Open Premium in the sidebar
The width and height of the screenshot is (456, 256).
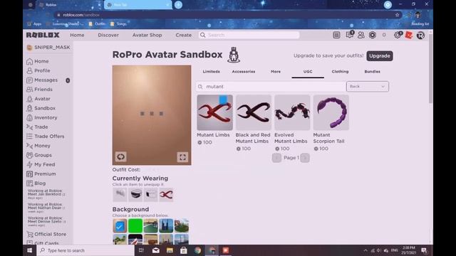pyautogui.click(x=45, y=174)
